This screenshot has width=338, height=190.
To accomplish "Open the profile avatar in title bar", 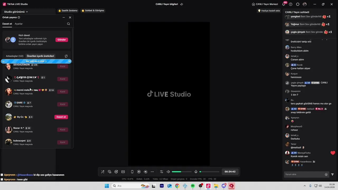I will click(x=305, y=4).
